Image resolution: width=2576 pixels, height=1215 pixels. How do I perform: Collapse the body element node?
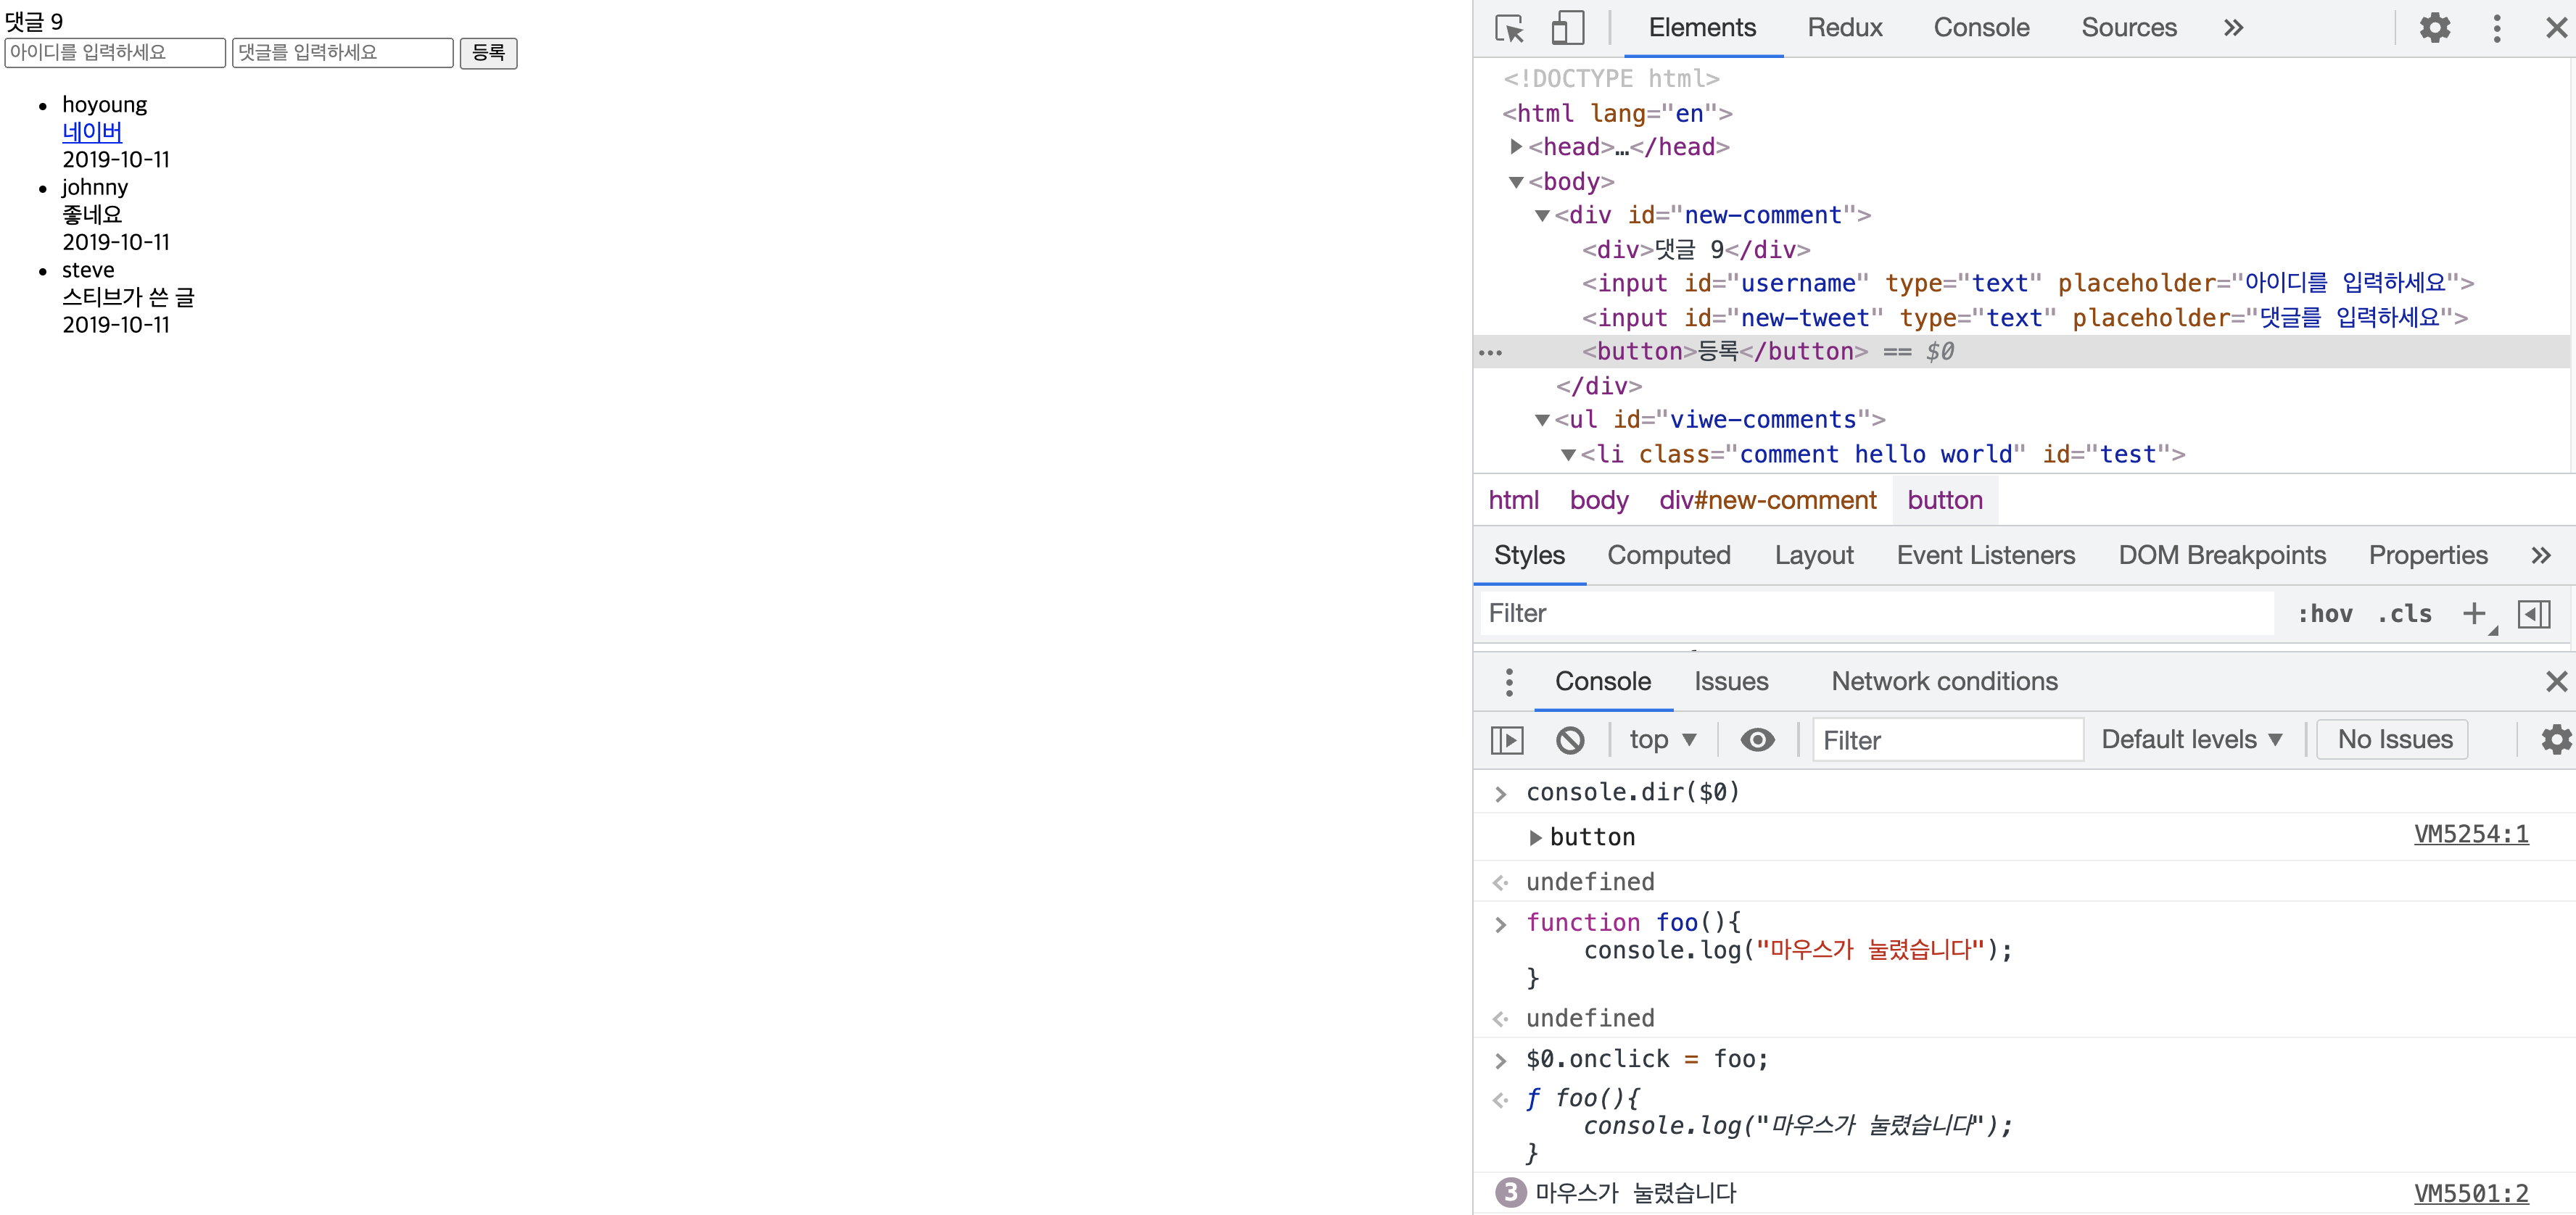click(x=1516, y=182)
